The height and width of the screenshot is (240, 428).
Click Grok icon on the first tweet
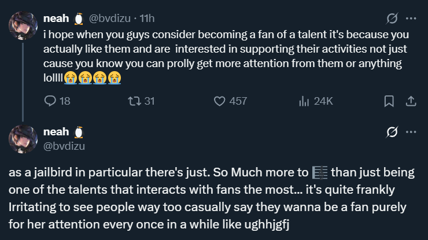(x=391, y=19)
